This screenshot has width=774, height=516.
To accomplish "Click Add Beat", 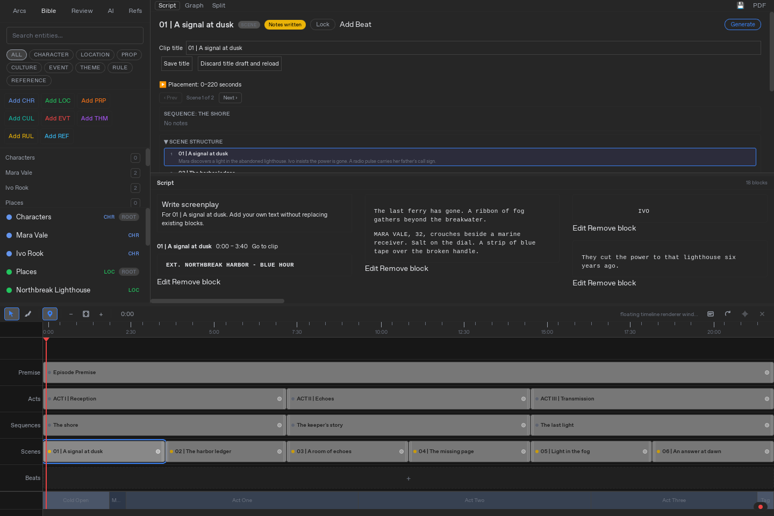I will pos(355,25).
